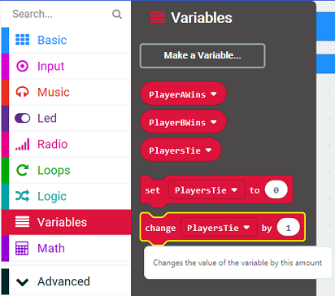Open the Math calculator icon
Image resolution: width=335 pixels, height=296 pixels.
22,248
